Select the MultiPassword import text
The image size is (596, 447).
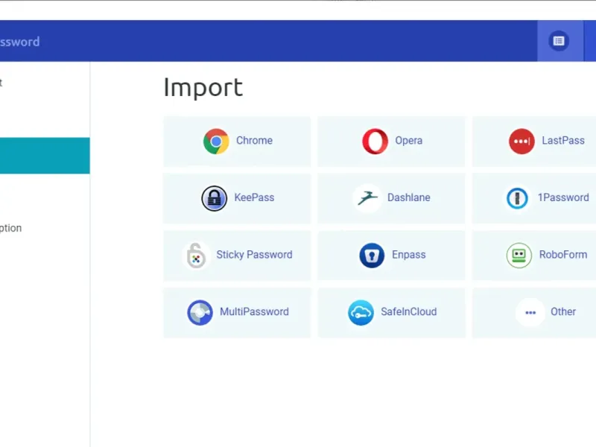[254, 312]
